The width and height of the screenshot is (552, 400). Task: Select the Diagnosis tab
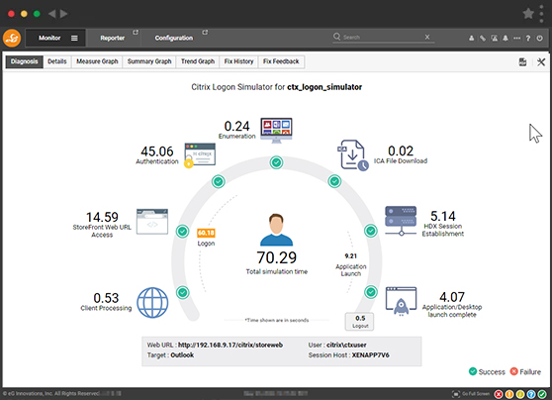[24, 61]
